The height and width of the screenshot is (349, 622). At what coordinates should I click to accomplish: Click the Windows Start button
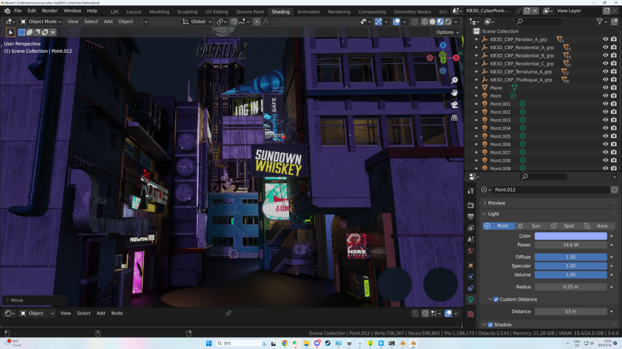coord(209,344)
